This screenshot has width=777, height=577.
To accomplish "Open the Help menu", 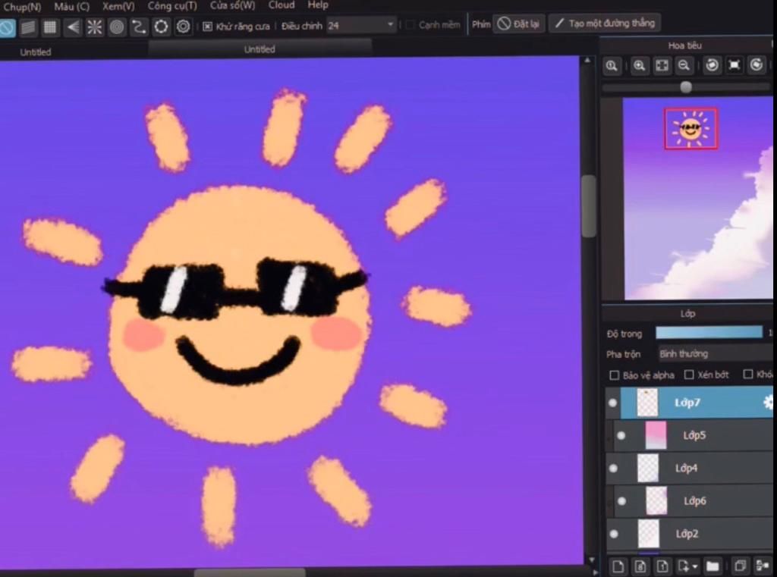I will [x=318, y=5].
